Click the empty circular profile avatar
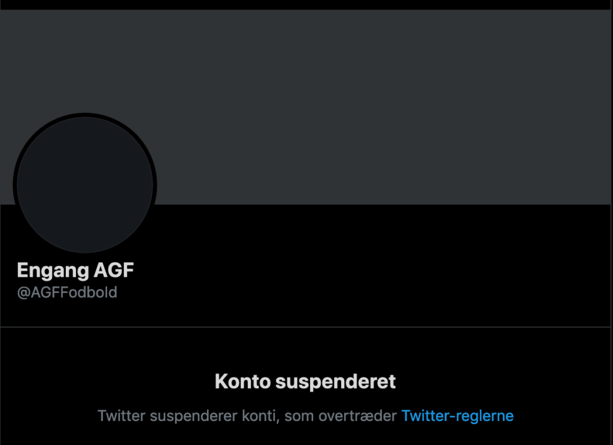This screenshot has height=445, width=613. tap(85, 184)
